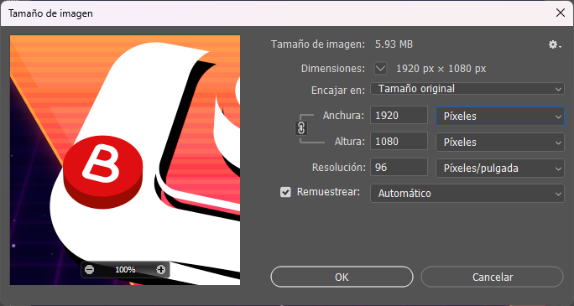Zoom out the preview with minus icon
Viewport: 574px width, 306px height.
(89, 270)
